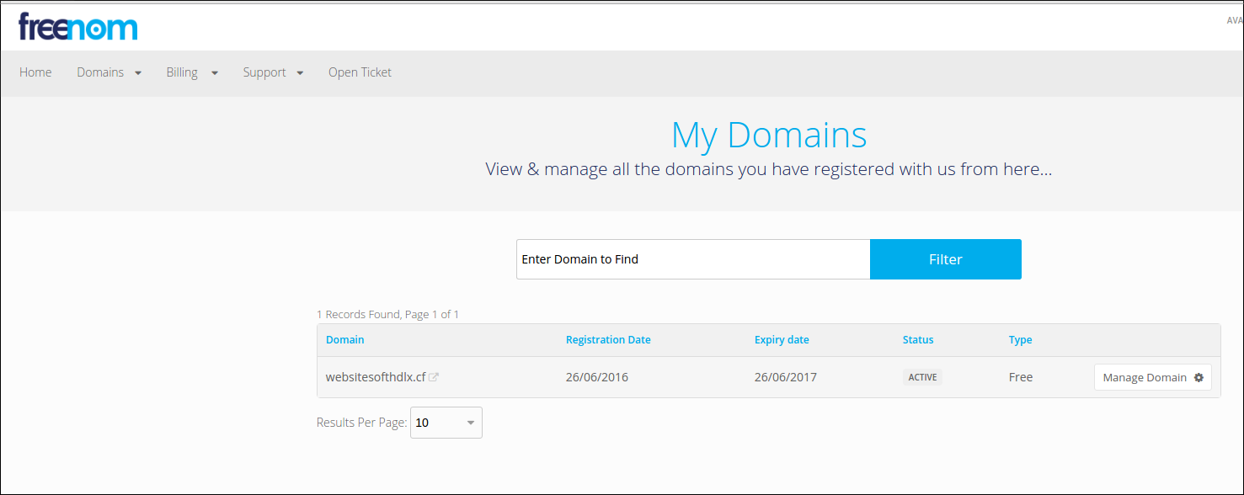Sort by Expiry date column header
Screen dimensions: 1244x495
(x=782, y=340)
